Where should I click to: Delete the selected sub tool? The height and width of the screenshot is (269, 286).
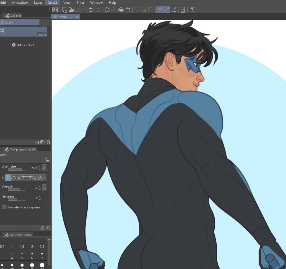(x=48, y=142)
